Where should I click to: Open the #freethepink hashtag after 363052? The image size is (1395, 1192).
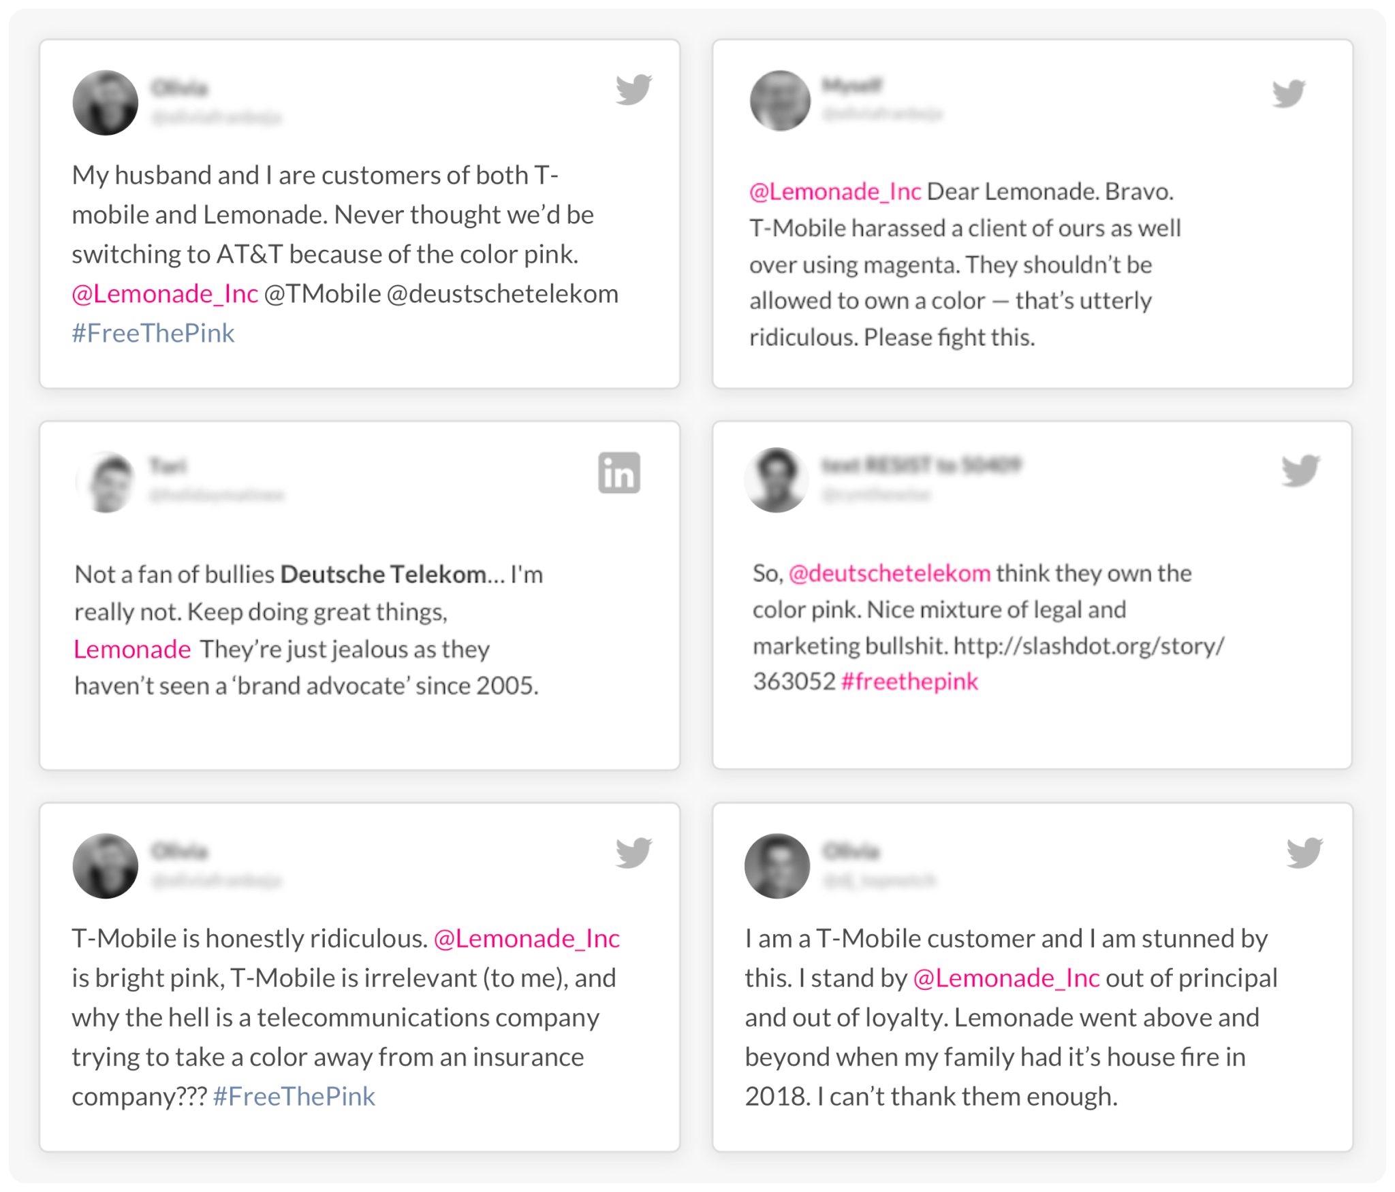pos(909,681)
